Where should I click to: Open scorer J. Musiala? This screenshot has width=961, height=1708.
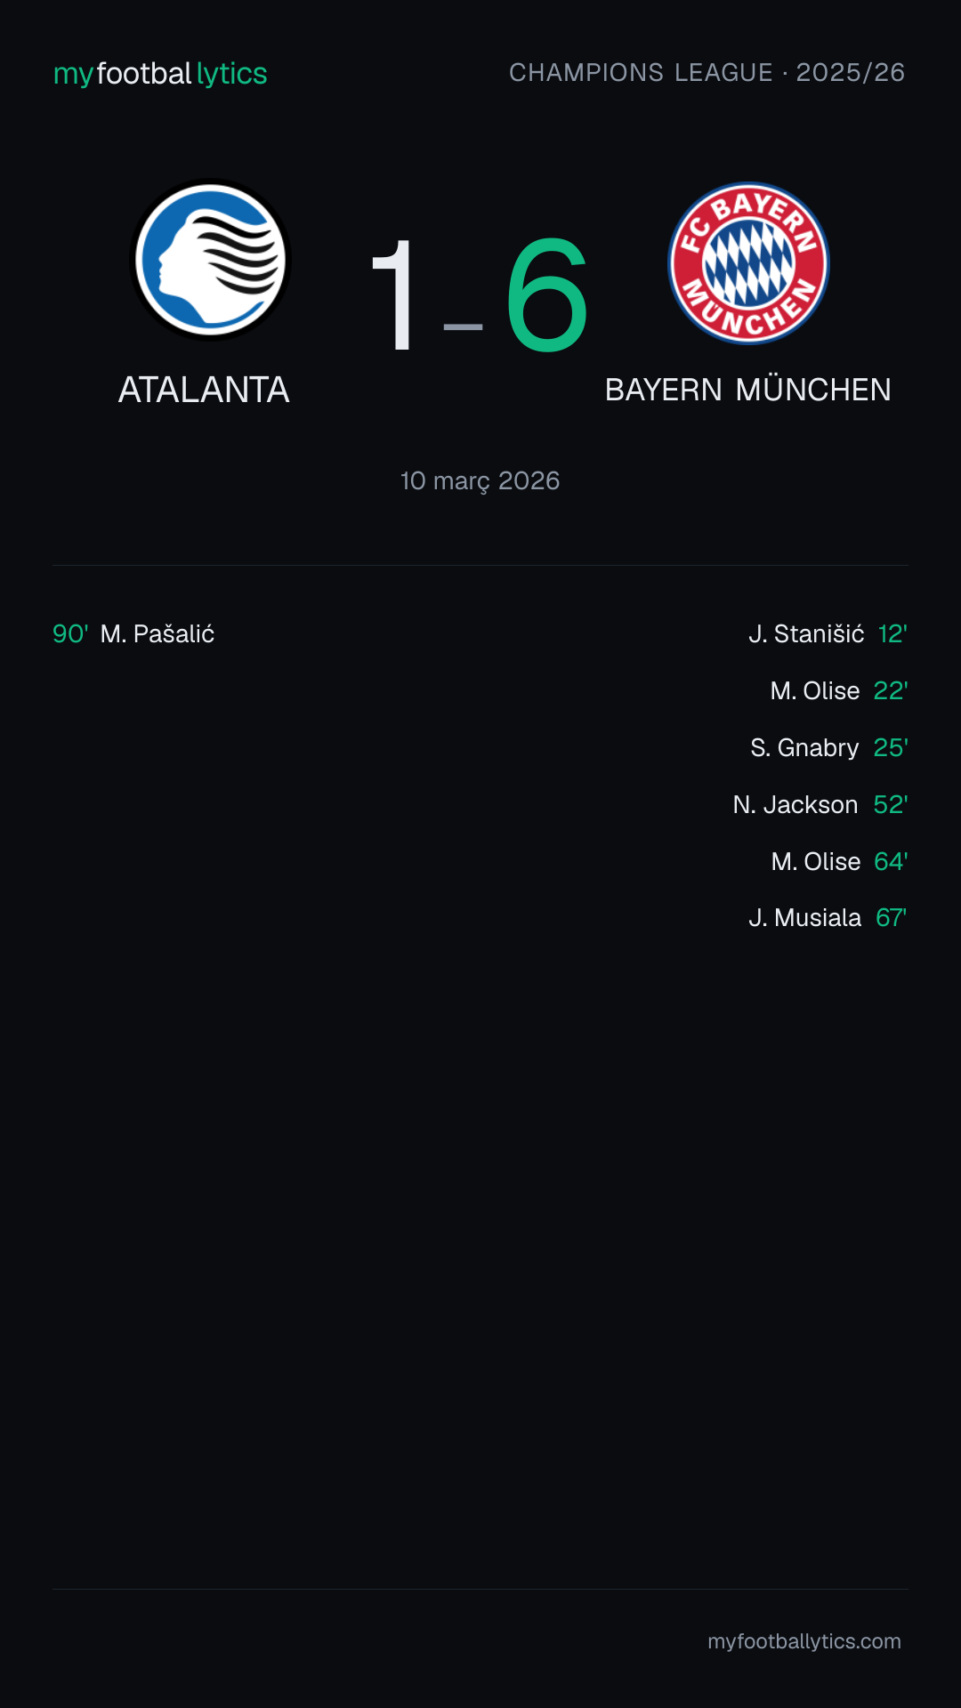[805, 917]
